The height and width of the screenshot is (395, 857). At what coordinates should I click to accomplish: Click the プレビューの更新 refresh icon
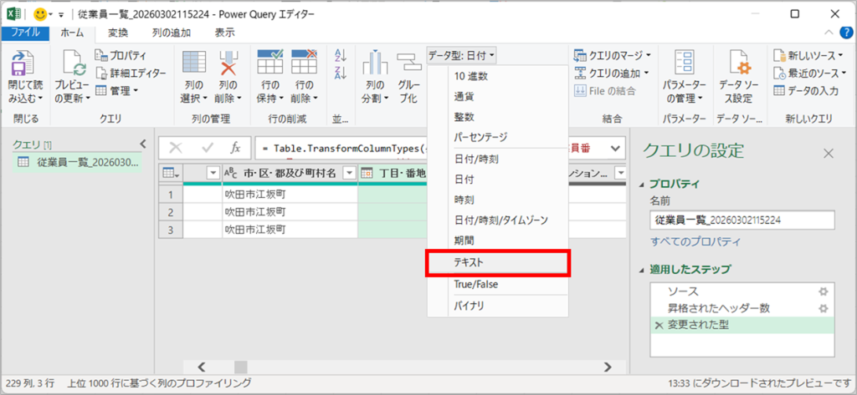[x=72, y=65]
